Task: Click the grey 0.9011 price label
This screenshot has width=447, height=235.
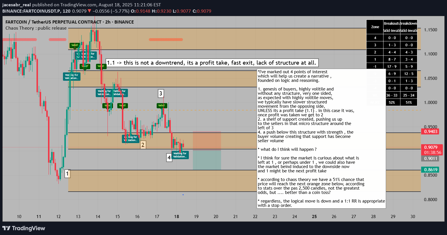Action: 430,159
